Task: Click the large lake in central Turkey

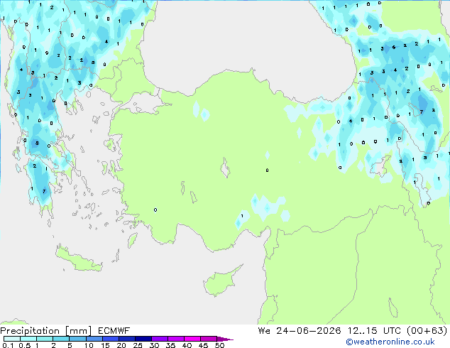Action: 225,168
